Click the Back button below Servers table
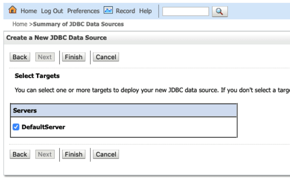 20,154
